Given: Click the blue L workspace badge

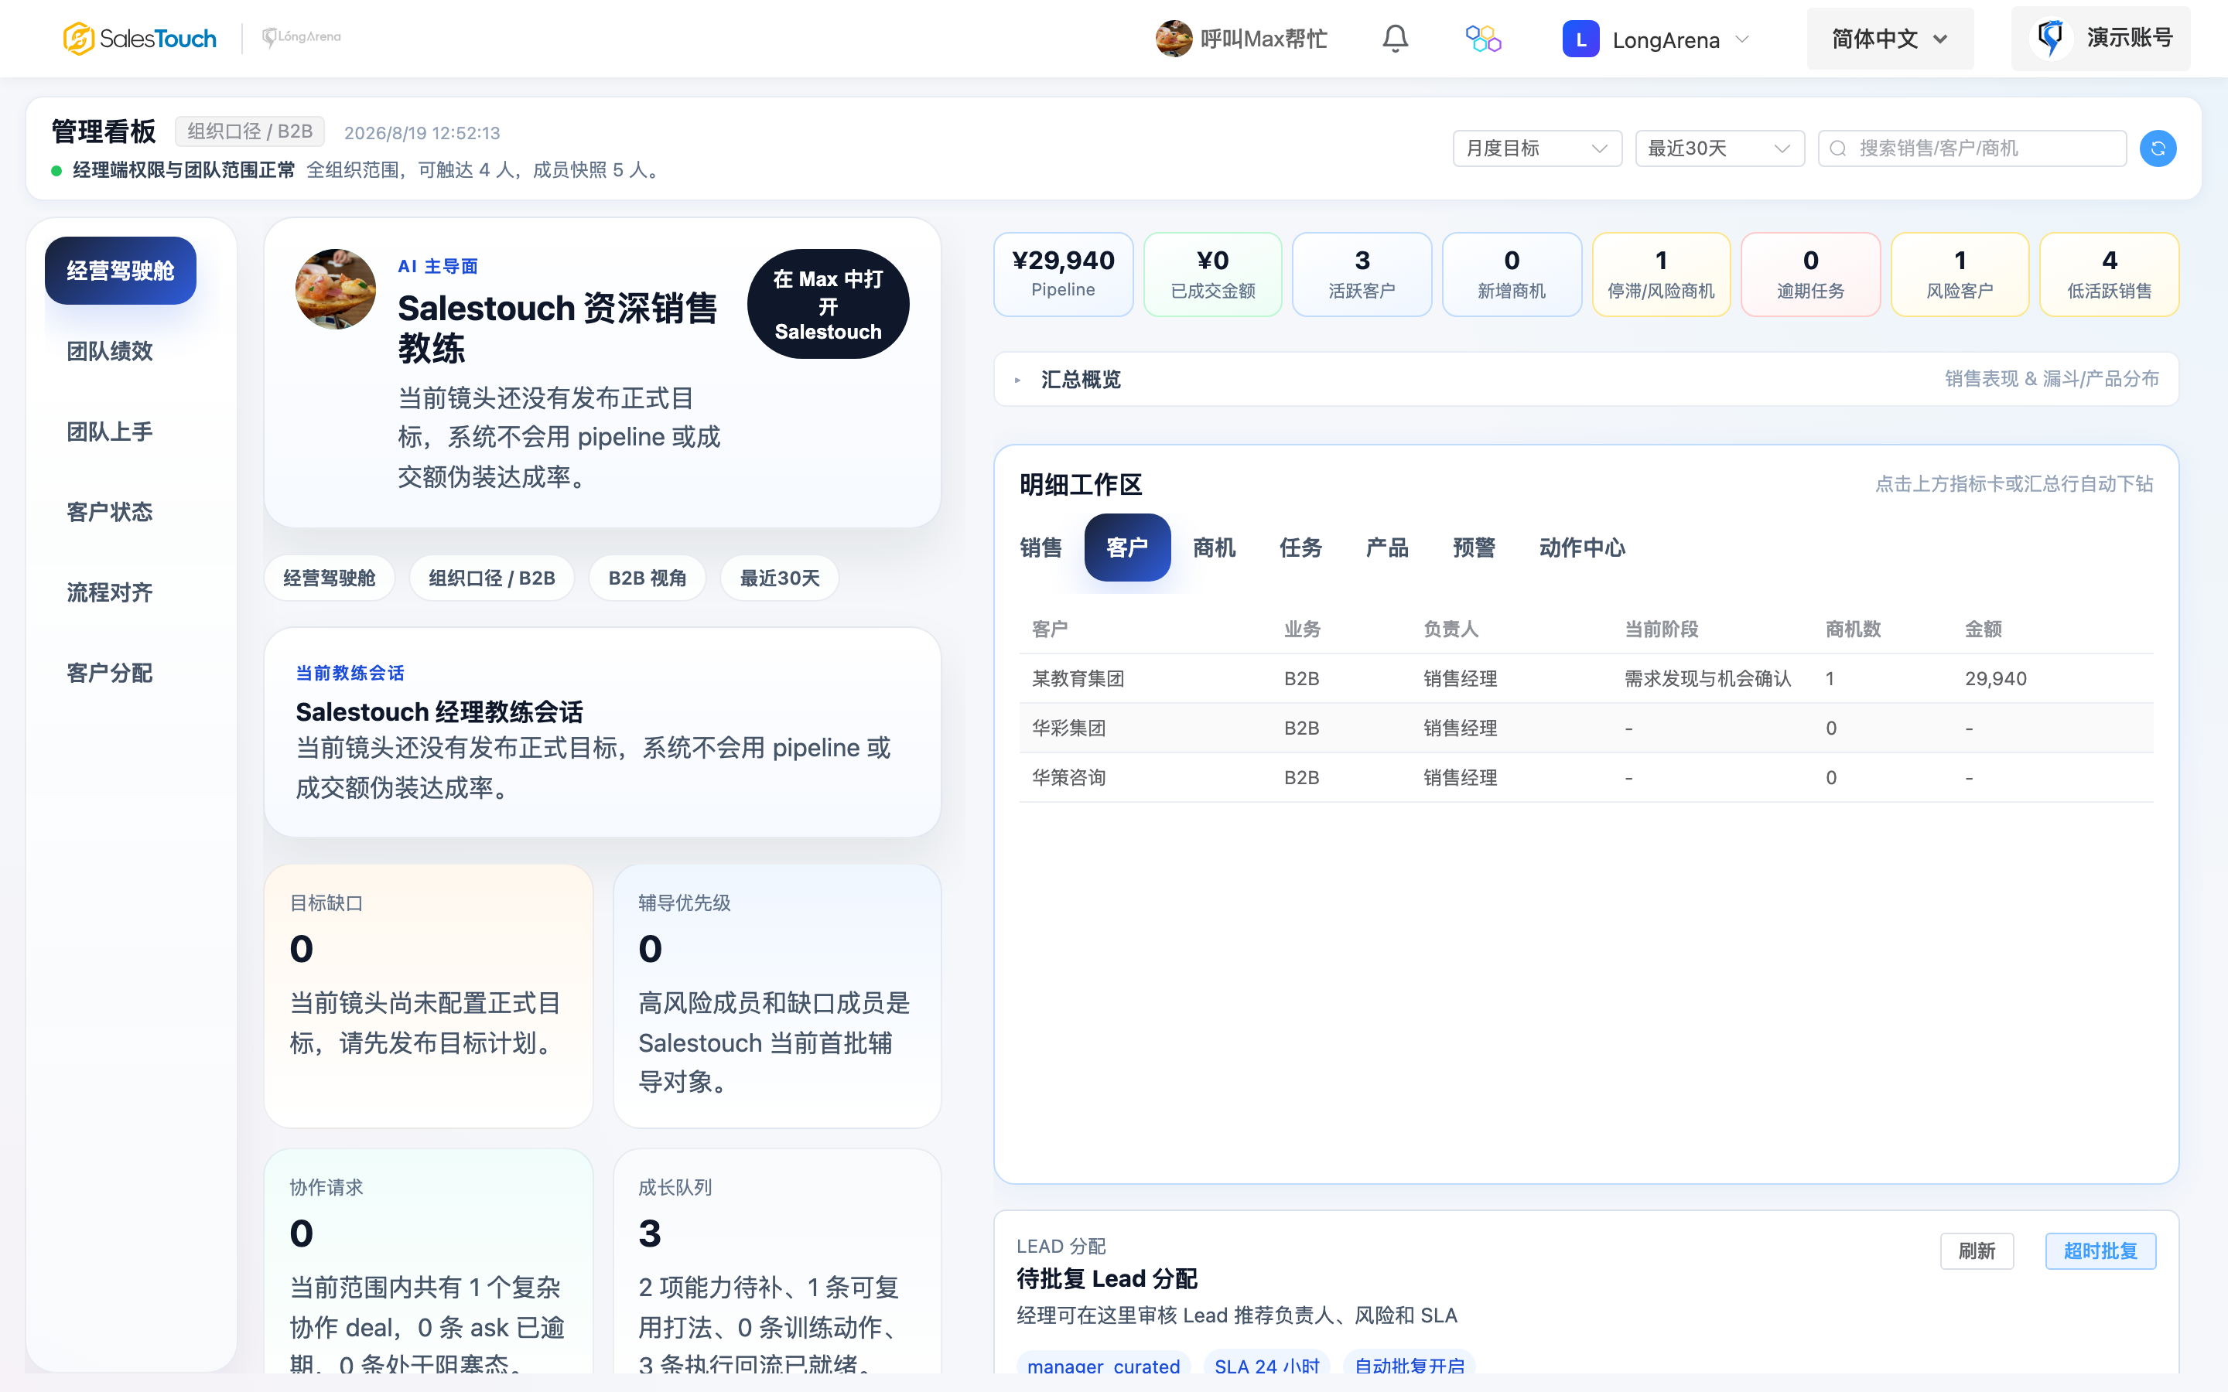Looking at the screenshot, I should tap(1580, 39).
